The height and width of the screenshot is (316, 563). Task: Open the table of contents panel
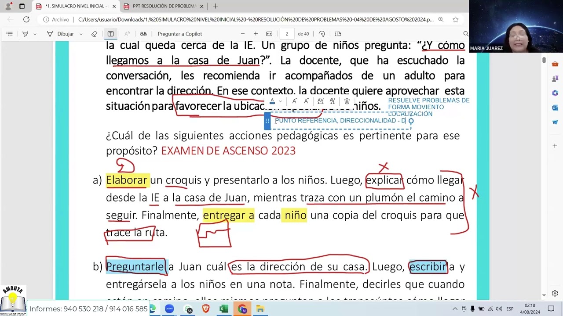(9, 34)
